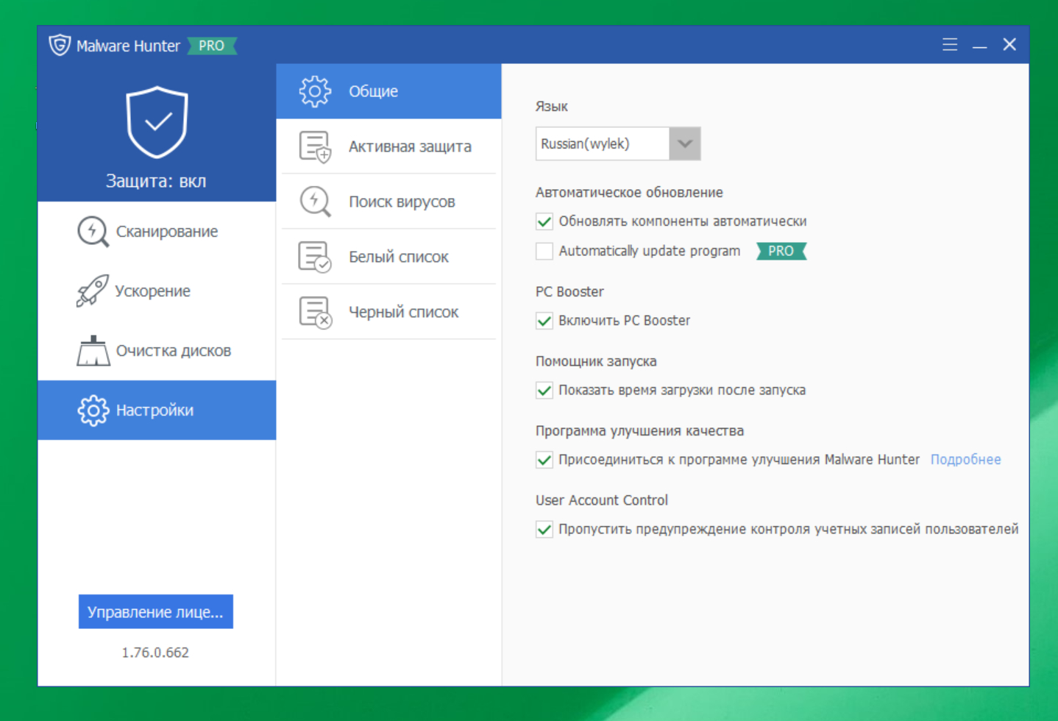This screenshot has width=1058, height=721.
Task: Switch to Поиск вирусов tab
Action: [388, 202]
